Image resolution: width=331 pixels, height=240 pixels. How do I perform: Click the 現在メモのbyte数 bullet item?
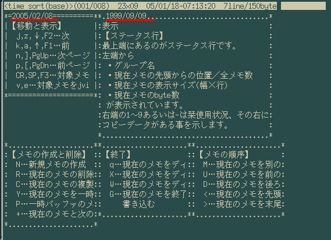[144, 95]
